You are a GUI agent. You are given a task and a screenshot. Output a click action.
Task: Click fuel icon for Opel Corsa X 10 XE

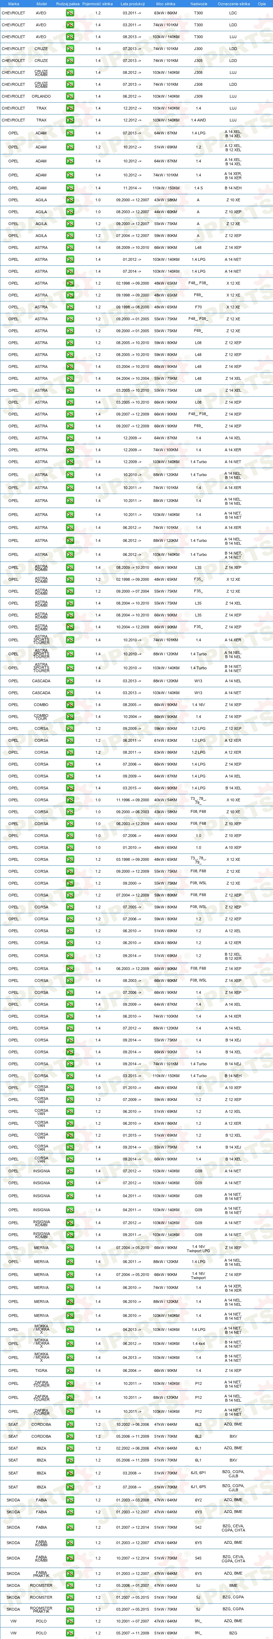click(x=70, y=800)
